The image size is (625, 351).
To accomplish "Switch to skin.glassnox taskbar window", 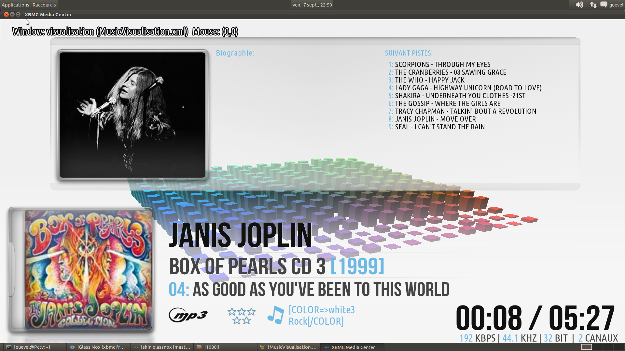I will 162,347.
